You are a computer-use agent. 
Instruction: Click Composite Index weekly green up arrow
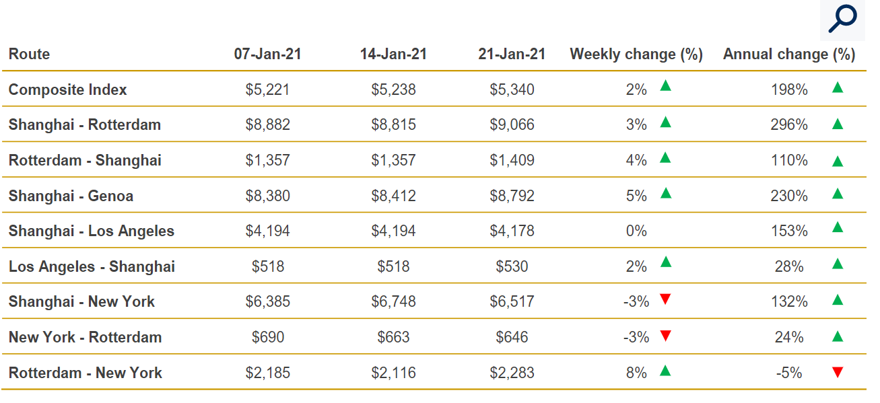[x=665, y=85]
